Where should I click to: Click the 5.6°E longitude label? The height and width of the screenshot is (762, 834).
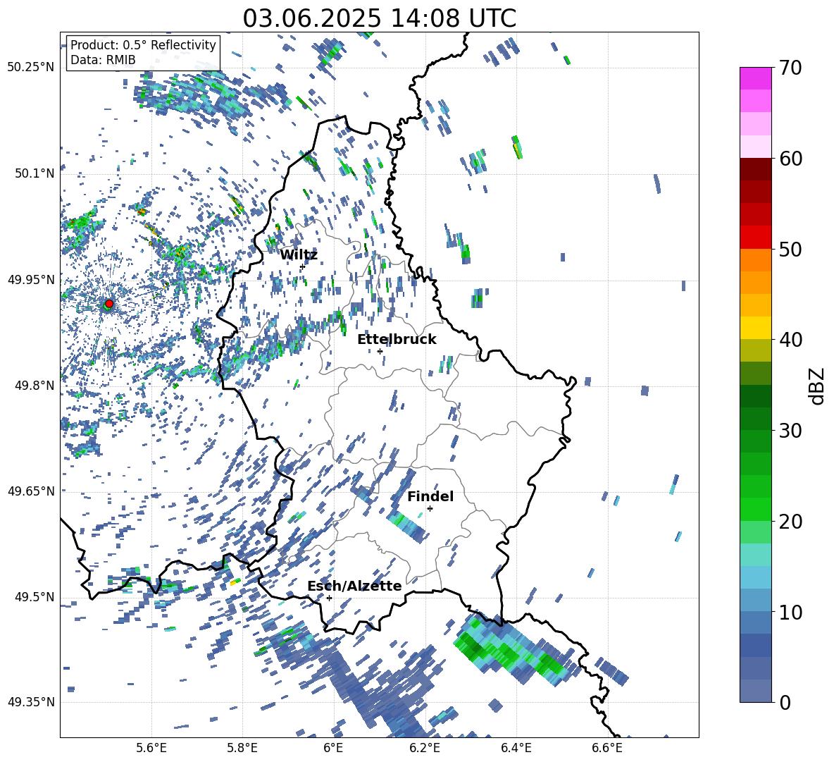151,748
